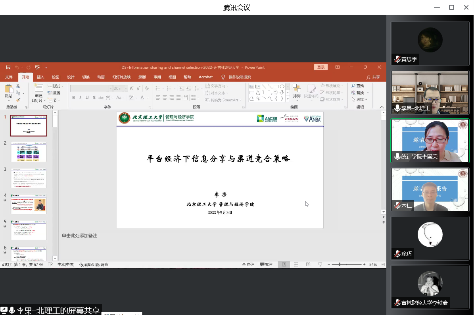Switch to the Slide Show (幻灯片放映) tab
Screen dimensions: 474x315
121,77
